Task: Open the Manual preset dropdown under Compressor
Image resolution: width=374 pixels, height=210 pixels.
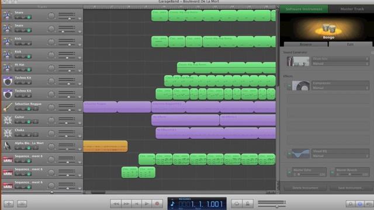Action: (340, 88)
